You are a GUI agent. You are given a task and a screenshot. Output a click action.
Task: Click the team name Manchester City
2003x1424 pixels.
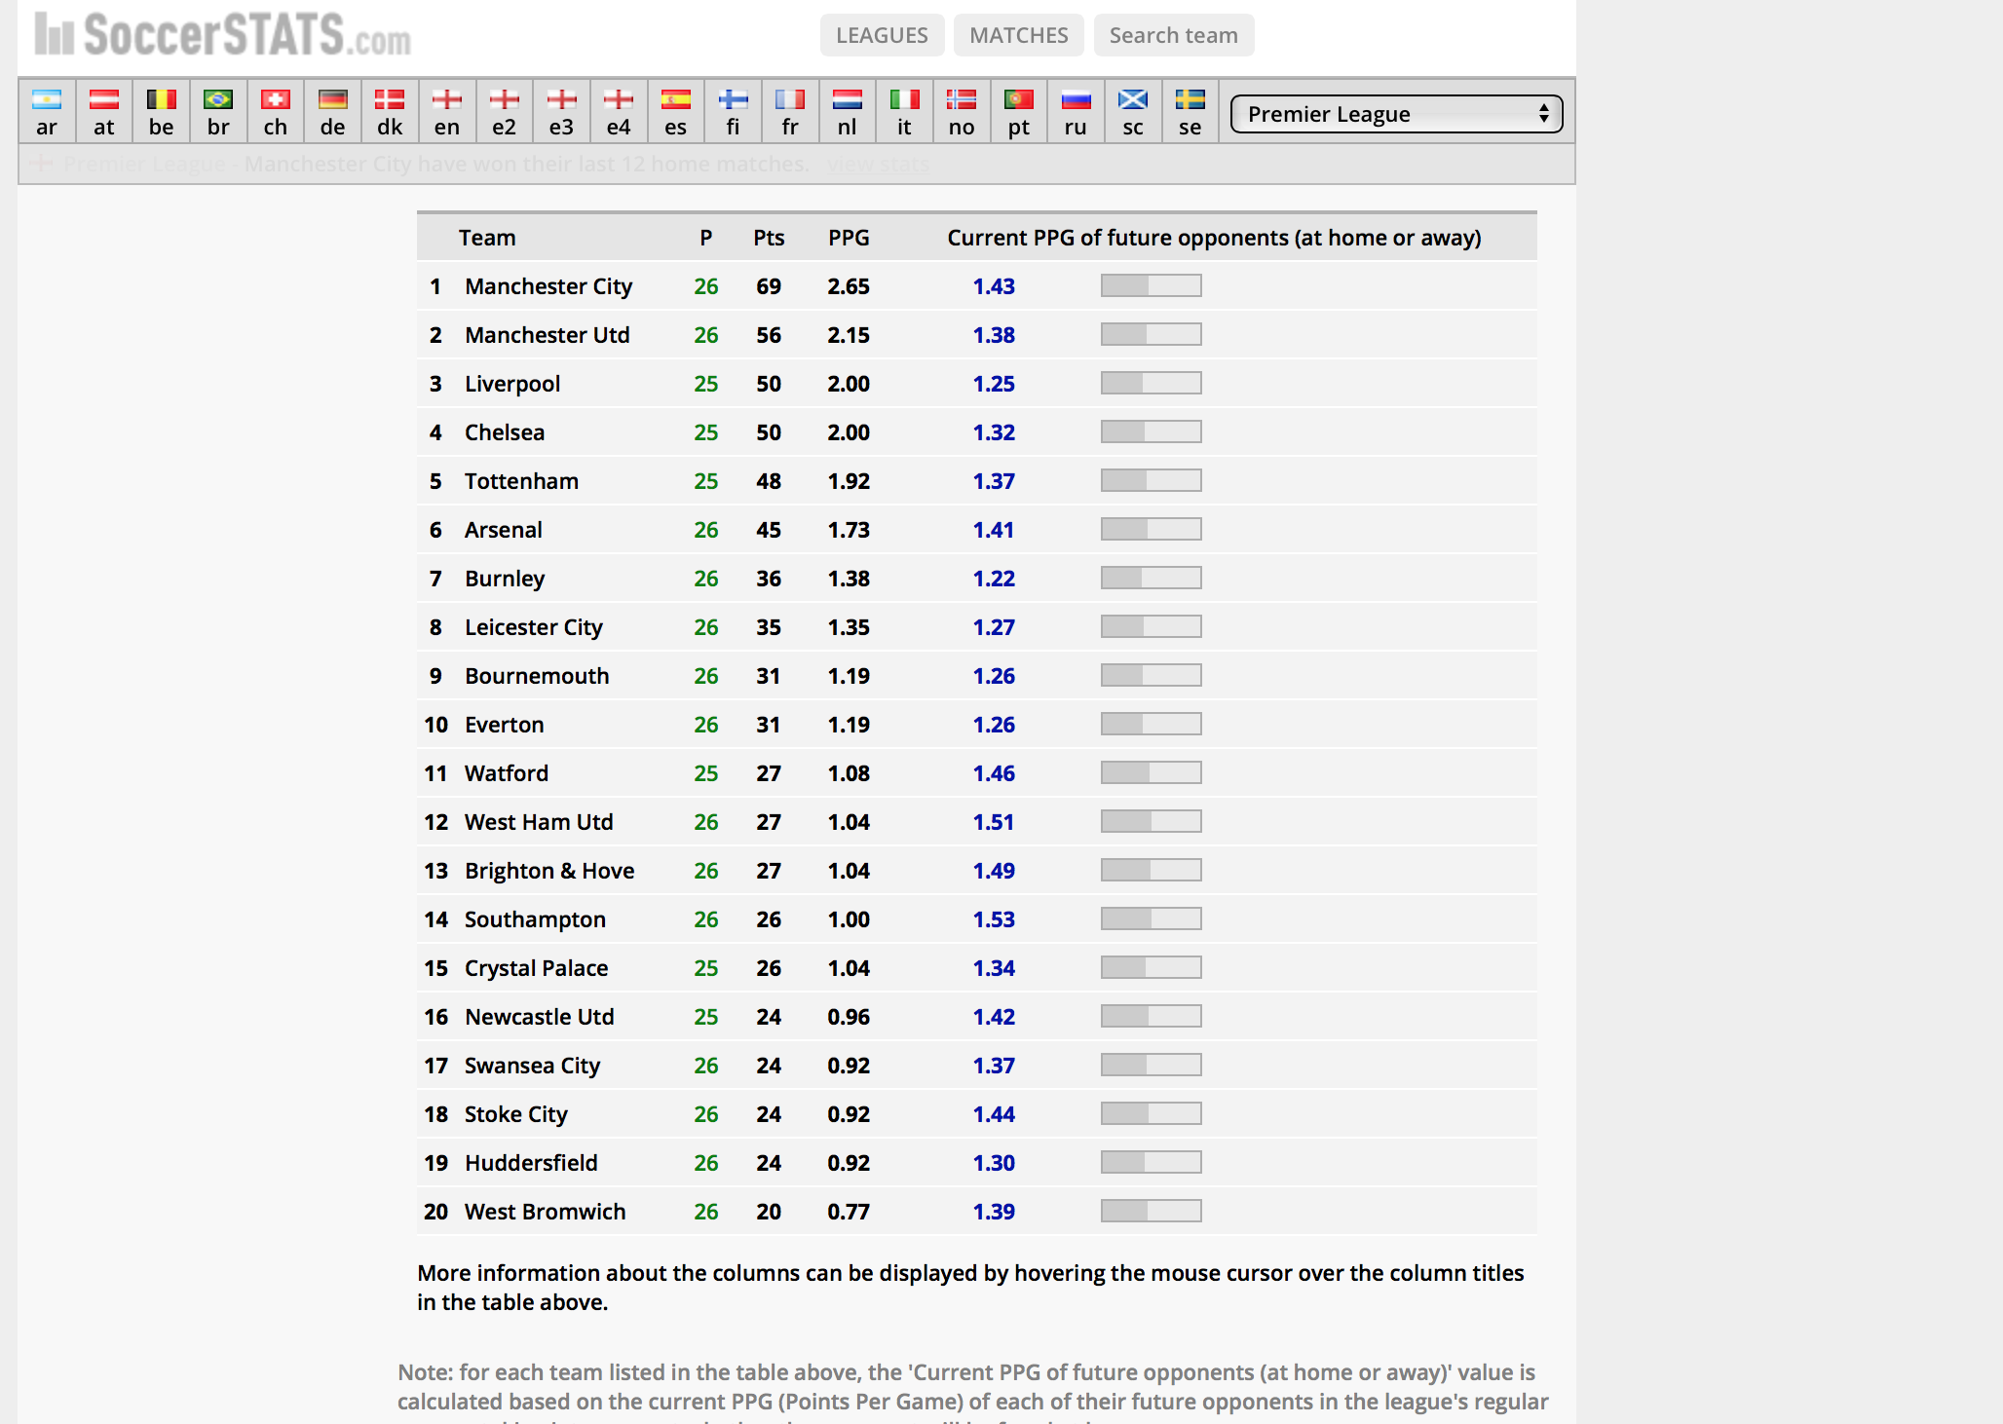pyautogui.click(x=548, y=286)
